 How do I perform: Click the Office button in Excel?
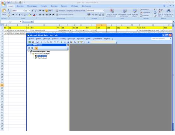[x=3, y=3]
